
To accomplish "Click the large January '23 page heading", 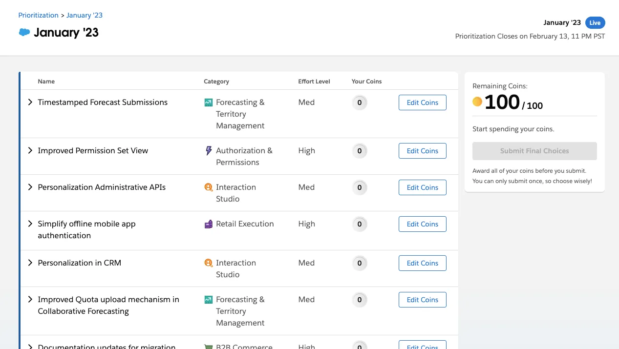I will [x=66, y=33].
